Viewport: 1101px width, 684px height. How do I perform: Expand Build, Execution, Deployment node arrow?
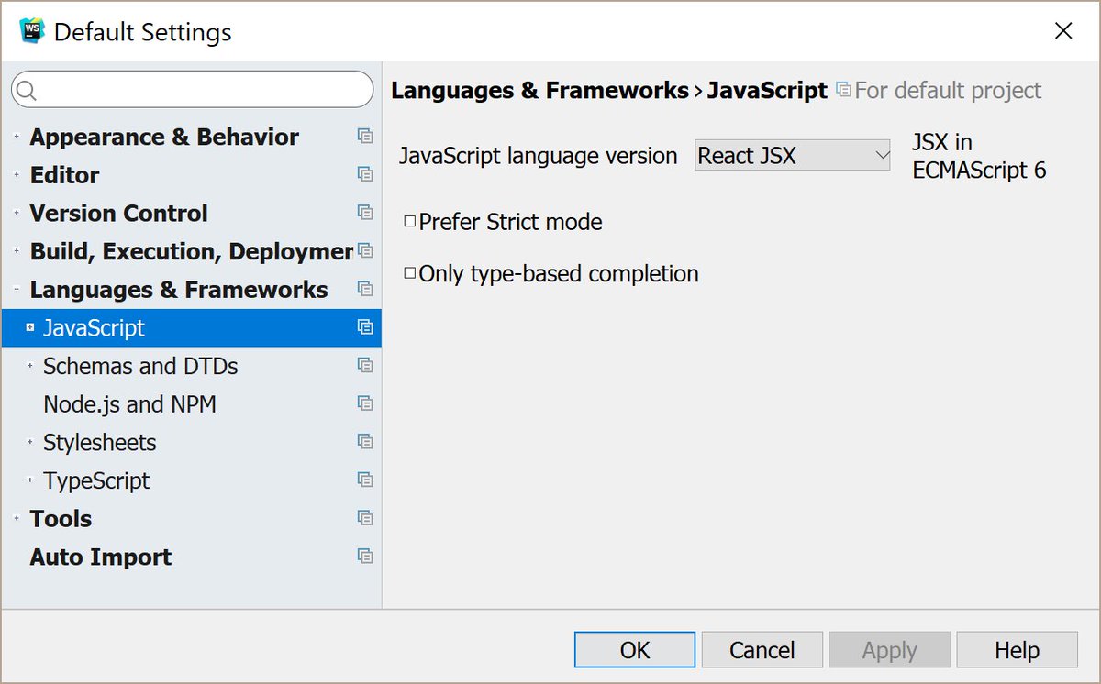[17, 251]
